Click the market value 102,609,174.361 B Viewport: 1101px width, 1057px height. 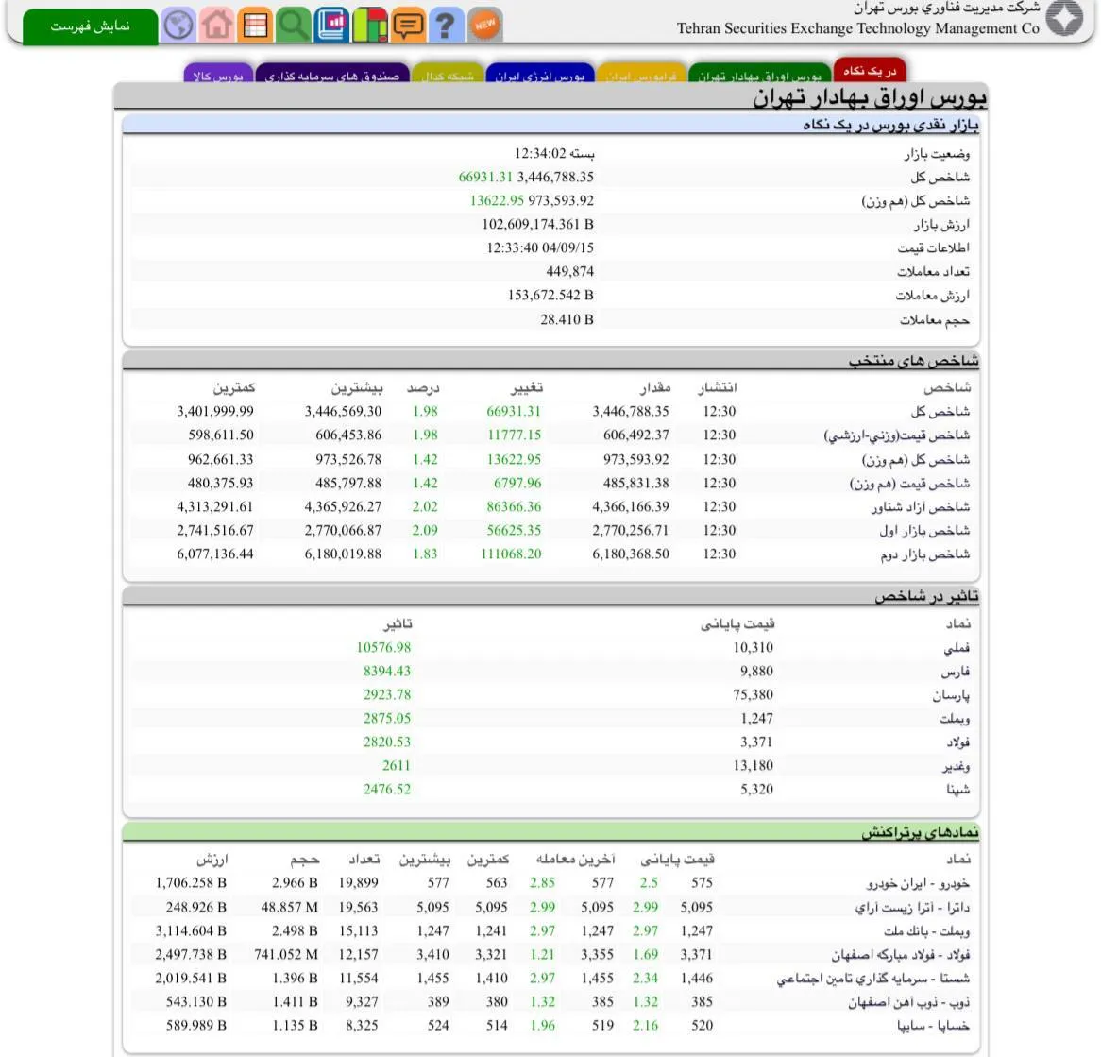click(x=538, y=224)
